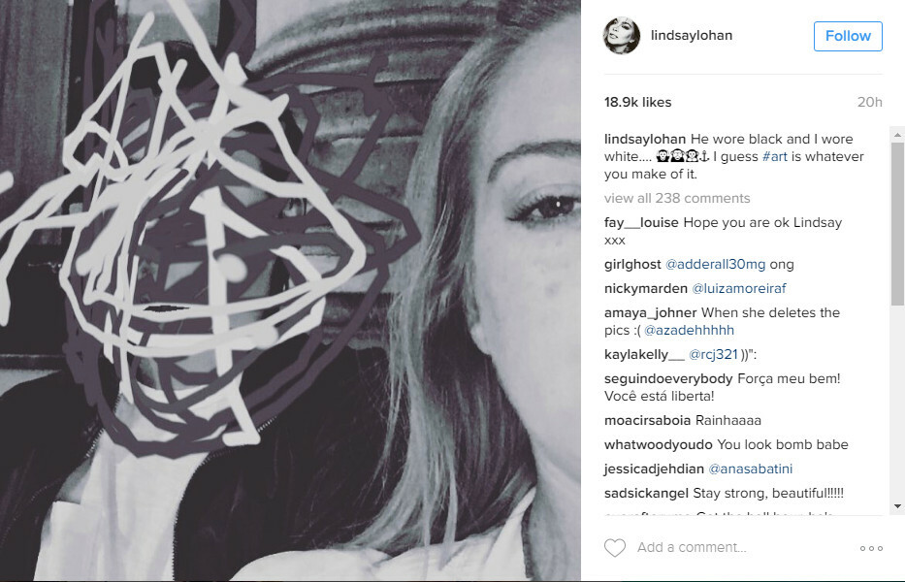Open the lindsaylohan username in header
This screenshot has width=905, height=582.
coord(692,35)
